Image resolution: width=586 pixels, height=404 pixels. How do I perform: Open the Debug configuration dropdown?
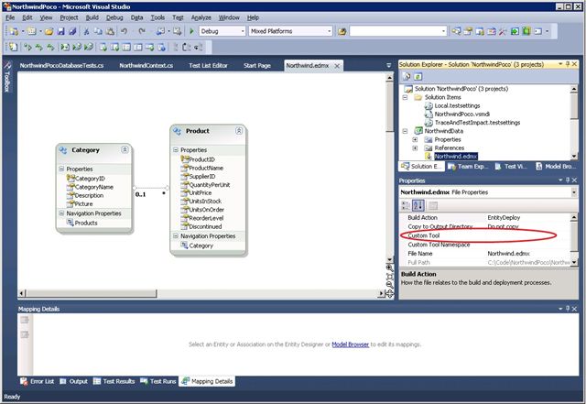click(243, 31)
